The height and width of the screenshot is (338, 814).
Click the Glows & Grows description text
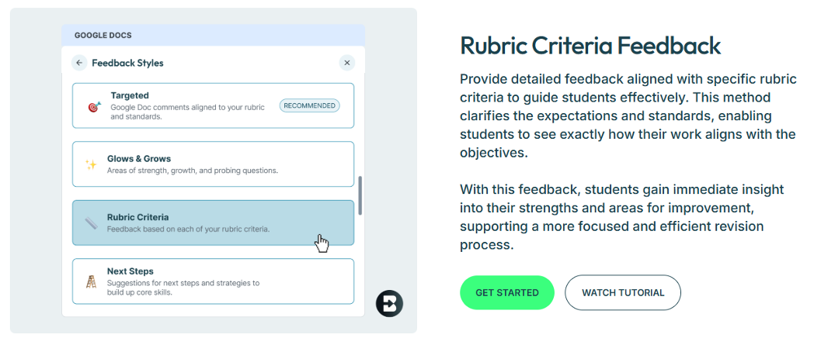click(x=193, y=171)
